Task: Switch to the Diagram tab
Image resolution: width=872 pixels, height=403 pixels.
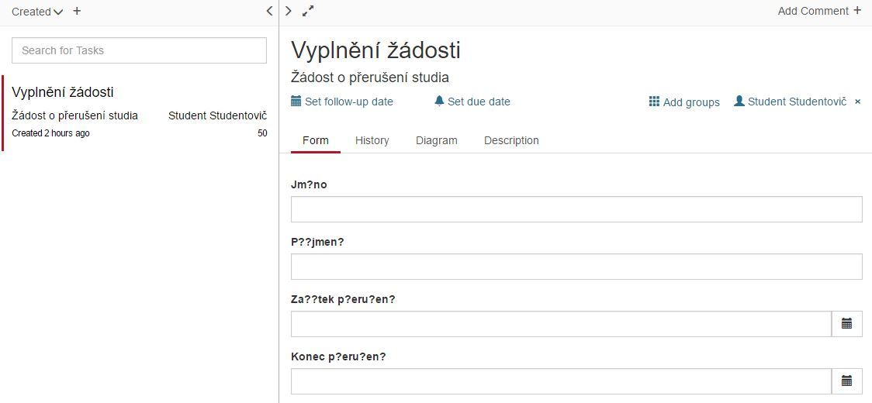Action: (437, 140)
